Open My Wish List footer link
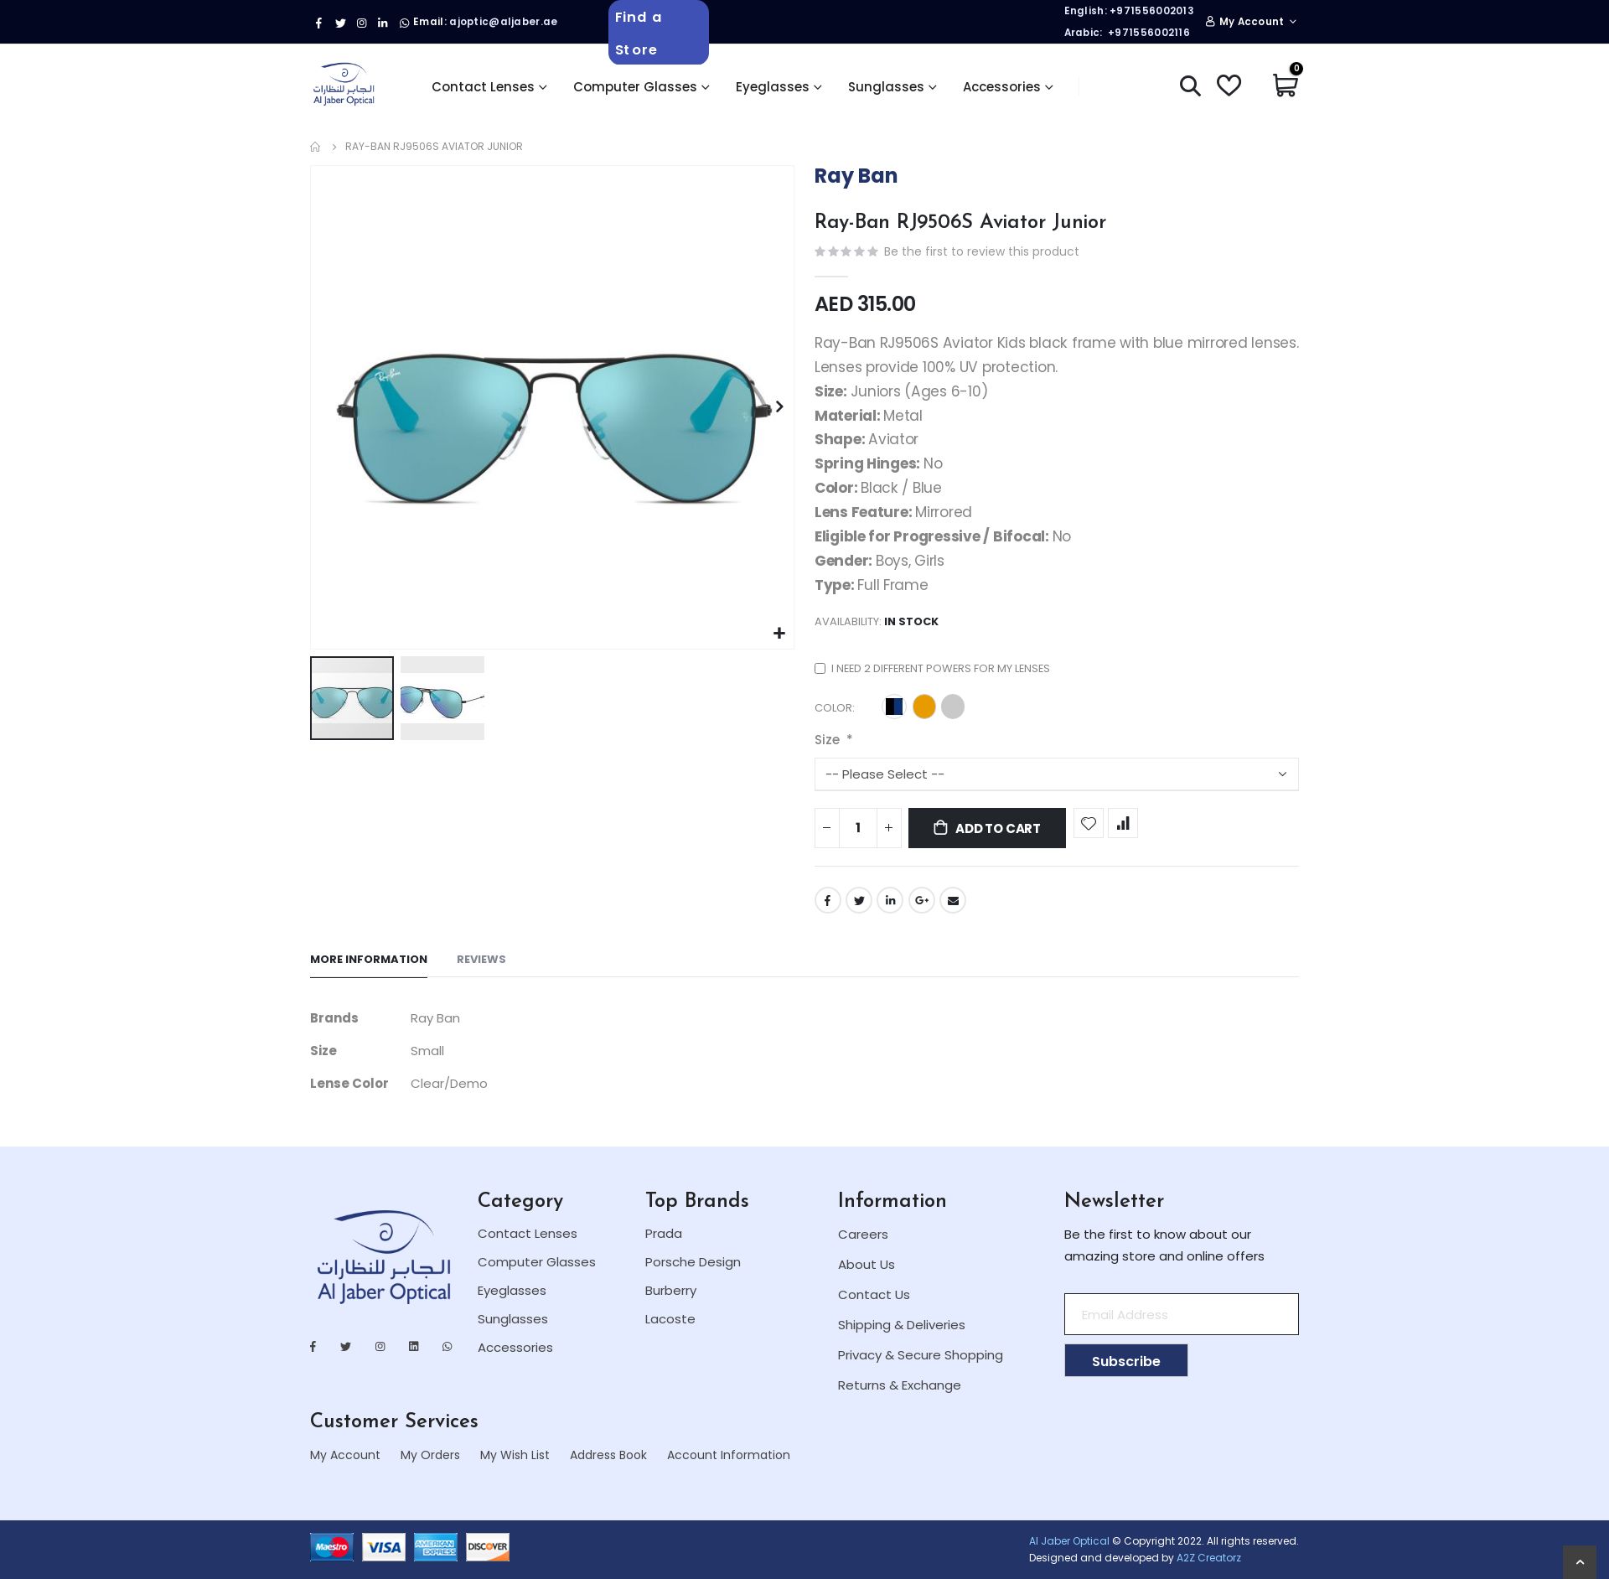 coord(515,1455)
